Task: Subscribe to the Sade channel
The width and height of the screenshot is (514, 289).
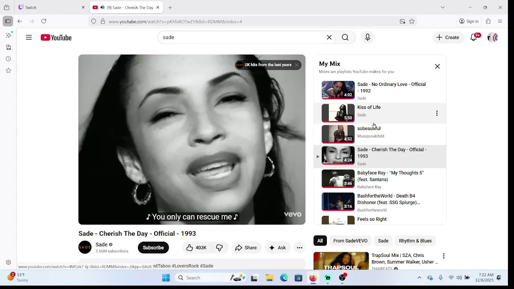Action: coord(153,248)
